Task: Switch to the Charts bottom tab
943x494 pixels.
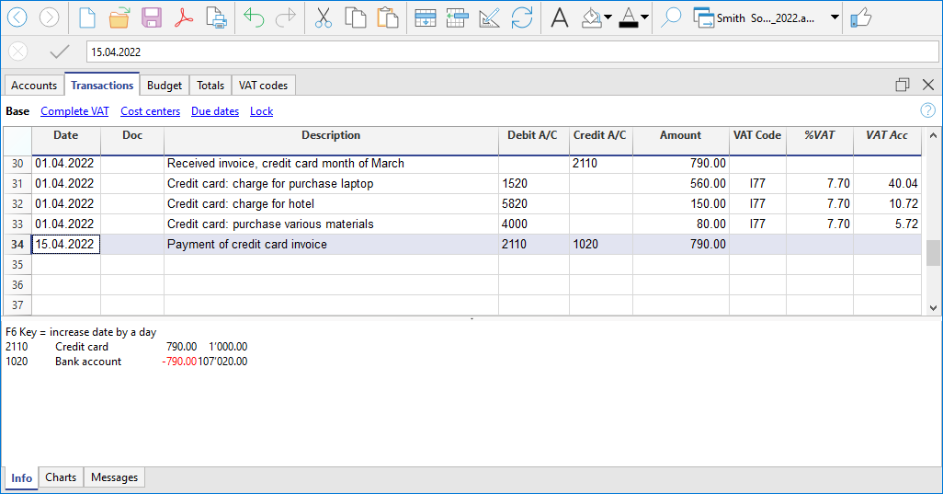Action: pyautogui.click(x=61, y=477)
